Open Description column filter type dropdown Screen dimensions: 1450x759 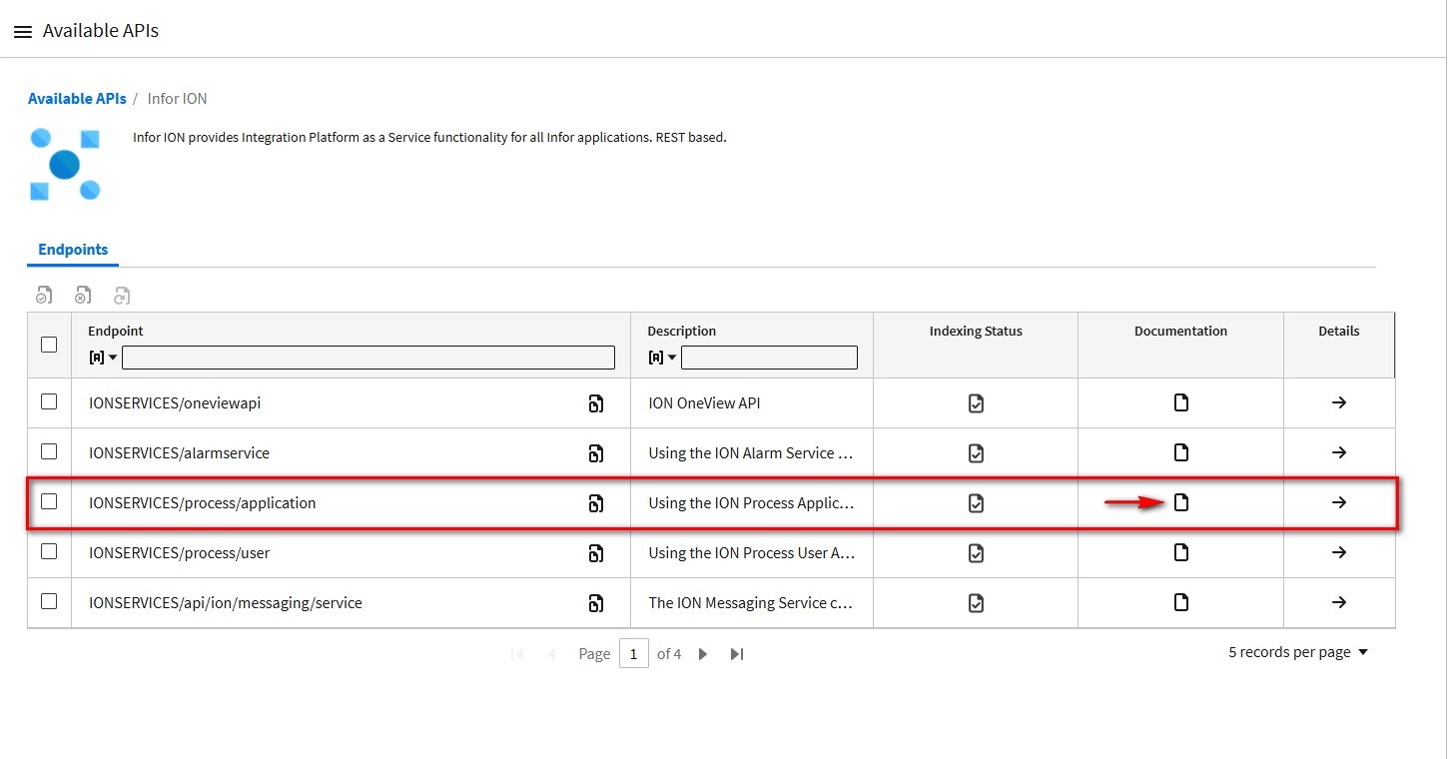coord(662,358)
